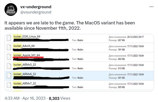The height and width of the screenshot is (102, 158).
Task: Click the locker_Apple_M1_64 file icon
Action: (9, 57)
